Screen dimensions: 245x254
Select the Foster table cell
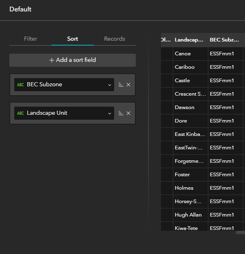pyautogui.click(x=182, y=175)
